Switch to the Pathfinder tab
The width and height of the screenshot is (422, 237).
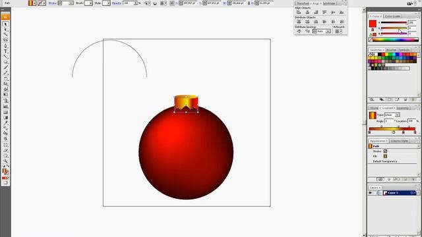tap(330, 3)
